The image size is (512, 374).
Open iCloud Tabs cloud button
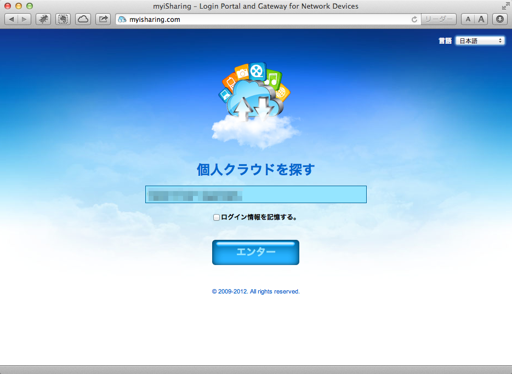(x=83, y=19)
